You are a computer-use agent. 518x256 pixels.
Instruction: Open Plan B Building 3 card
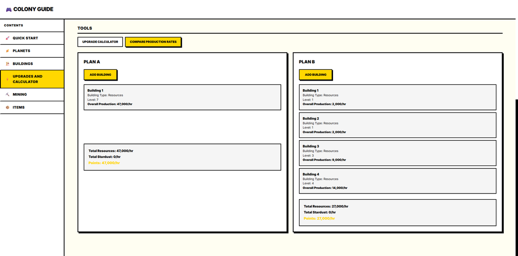pos(398,153)
